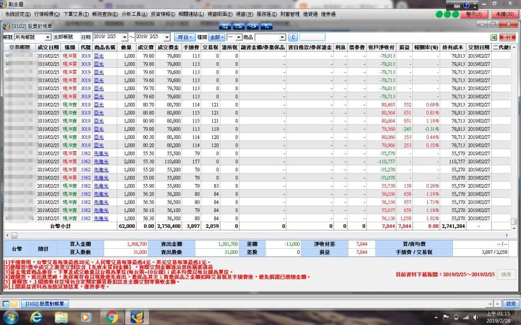Image resolution: width=521 pixels, height=325 pixels.
Task: Click the horizontal scrollbar thumb below the table
Action: click(15, 235)
